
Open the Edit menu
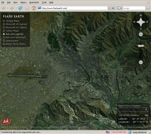click(9, 3)
